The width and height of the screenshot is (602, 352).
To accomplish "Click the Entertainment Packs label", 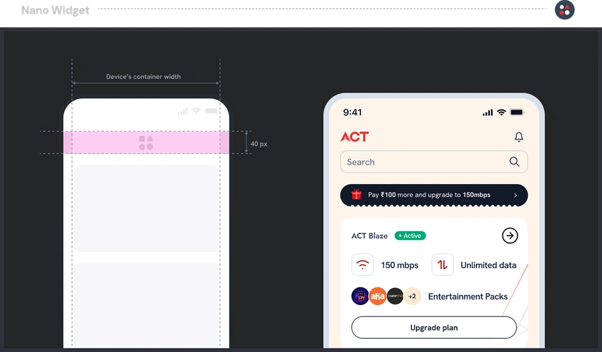I will [468, 296].
